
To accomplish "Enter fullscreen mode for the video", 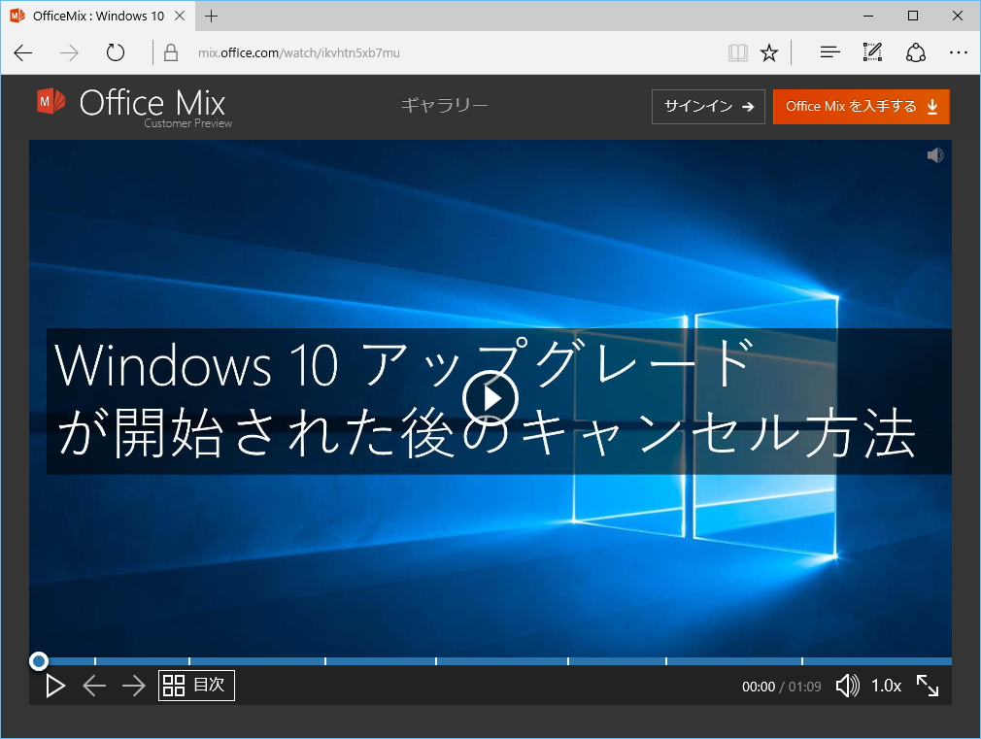I will point(928,685).
